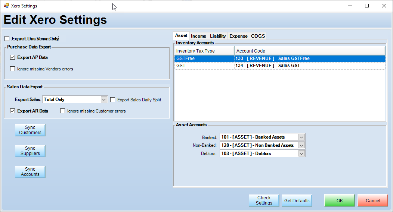Minimize the Xero Settings window
Screen dimensions: 393x212
350,6
